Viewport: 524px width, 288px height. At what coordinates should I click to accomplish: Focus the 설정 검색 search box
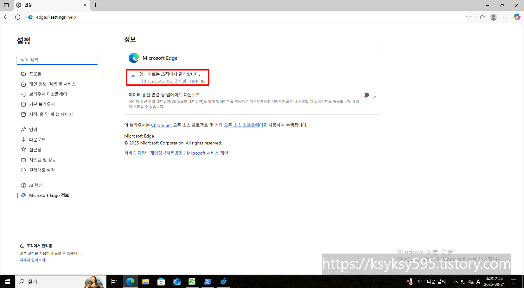coord(57,60)
